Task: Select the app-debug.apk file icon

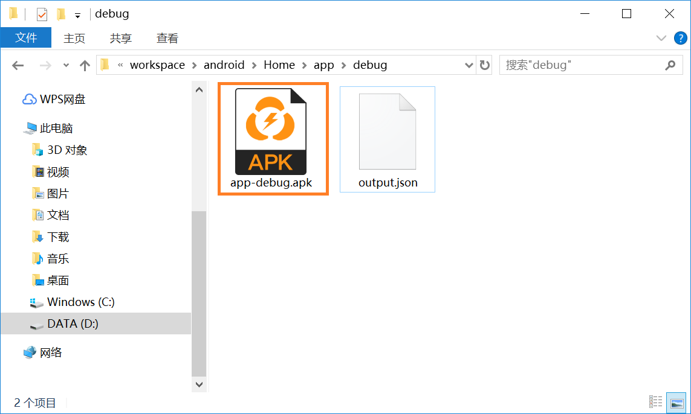Action: point(271,132)
